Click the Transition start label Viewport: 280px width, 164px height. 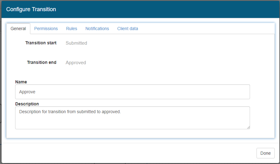[x=41, y=43]
